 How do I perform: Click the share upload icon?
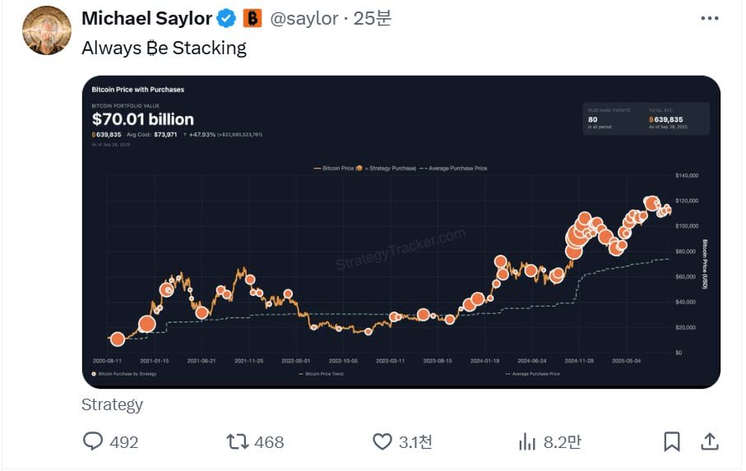coord(709,441)
